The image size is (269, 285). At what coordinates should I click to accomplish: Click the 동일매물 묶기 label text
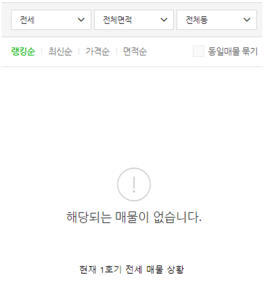click(x=233, y=51)
